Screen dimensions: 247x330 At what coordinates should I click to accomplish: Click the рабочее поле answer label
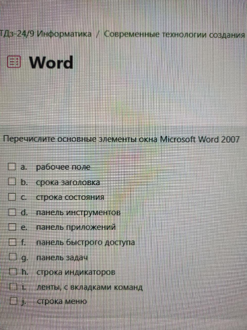pos(63,167)
